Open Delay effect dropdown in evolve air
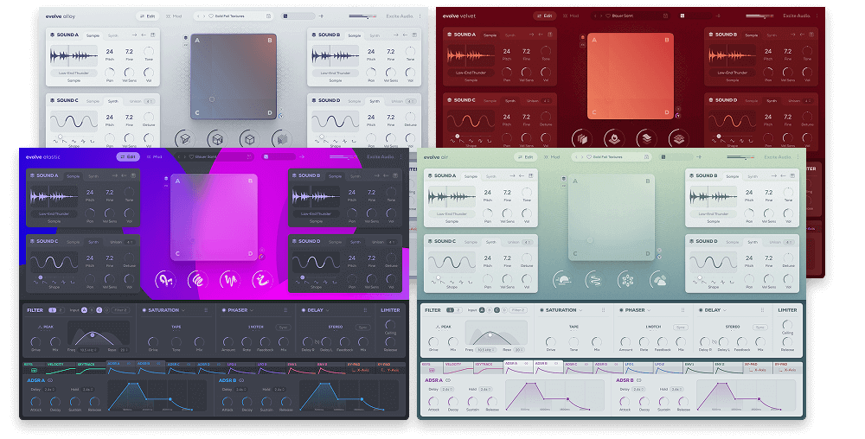The height and width of the screenshot is (439, 865). [x=725, y=310]
